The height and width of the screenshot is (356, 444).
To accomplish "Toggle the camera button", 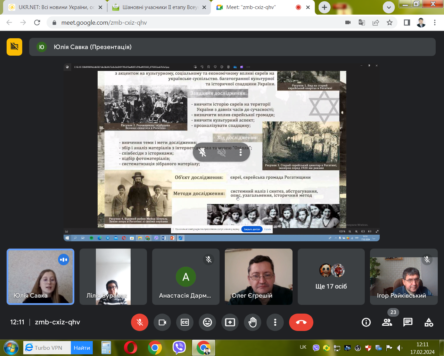I will tap(162, 322).
